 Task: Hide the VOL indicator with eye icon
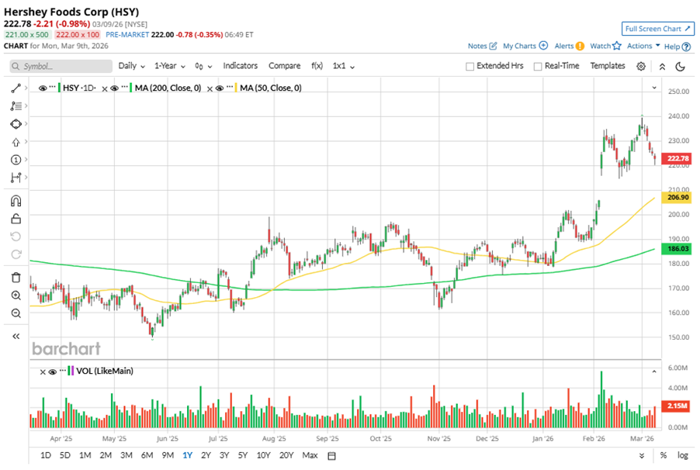(x=53, y=372)
